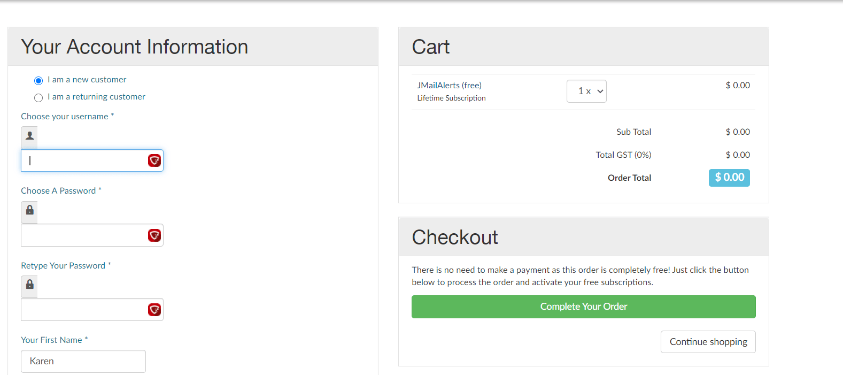
Task: Click the Sub Total amount $ 0.00
Action: [738, 132]
